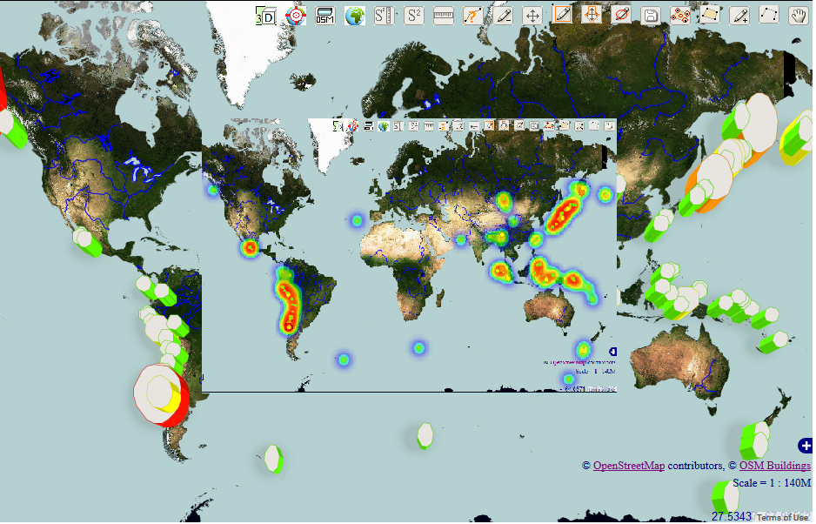Viewport: 816px width, 524px height.
Task: Activate the four-arrow move tool
Action: 532,15
